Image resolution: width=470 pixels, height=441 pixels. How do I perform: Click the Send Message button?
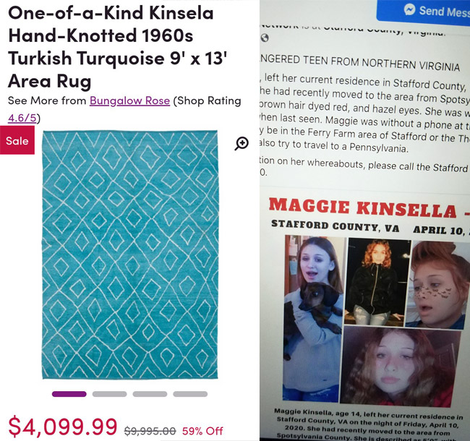[423, 11]
